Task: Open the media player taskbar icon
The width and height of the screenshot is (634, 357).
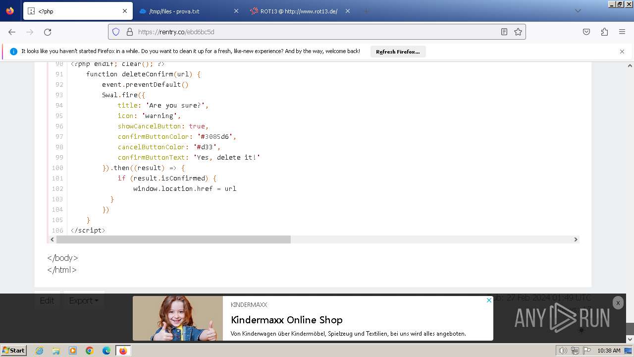Action: click(x=73, y=351)
